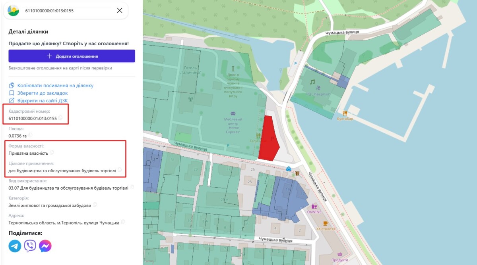Copy the Категорія land category text
The width and height of the screenshot is (477, 265).
click(x=95, y=205)
